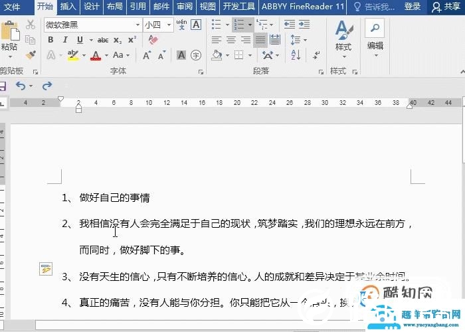Apply red font color

96,55
